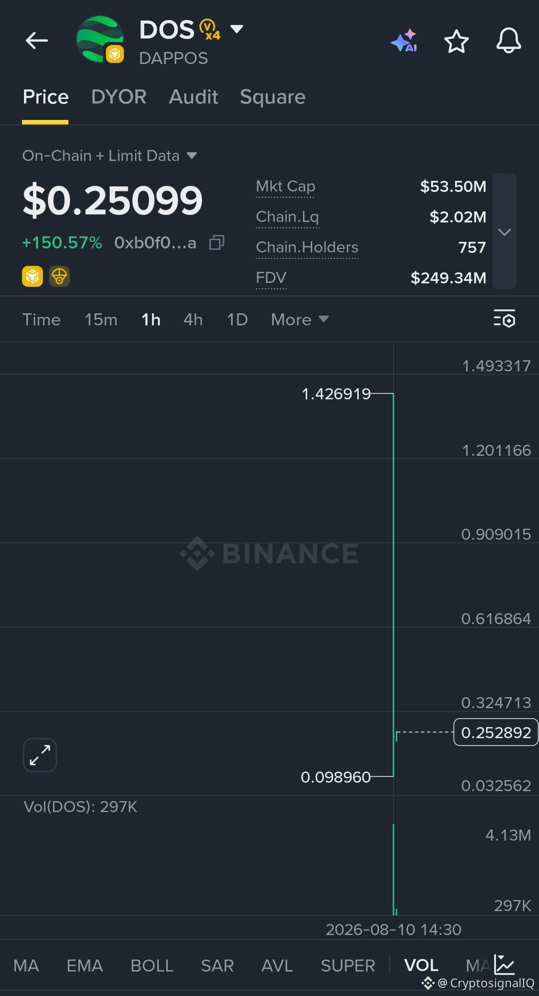This screenshot has height=996, width=539.
Task: Open chart settings icon beside More
Action: pos(504,319)
